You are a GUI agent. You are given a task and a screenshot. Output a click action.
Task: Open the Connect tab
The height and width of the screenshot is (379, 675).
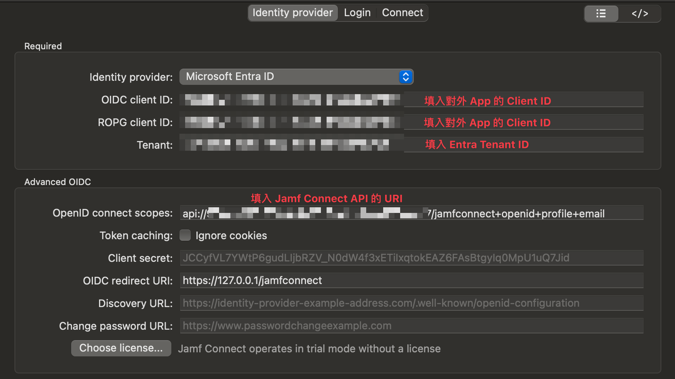[x=403, y=13]
